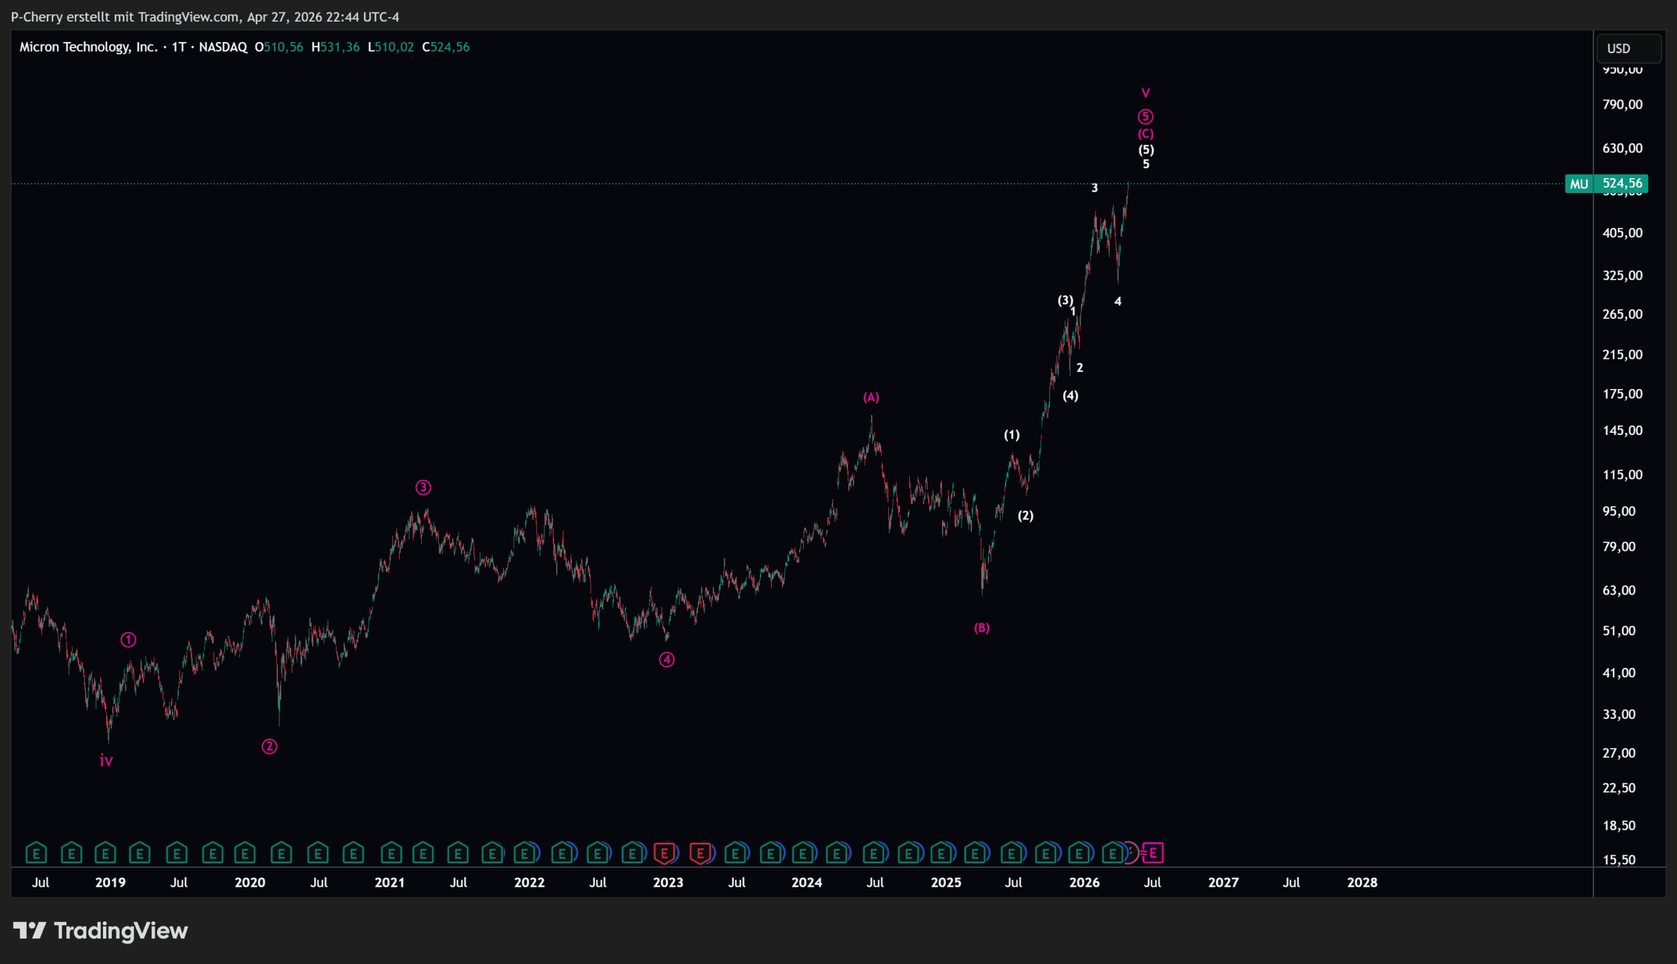Select the circled 2 wave label
The image size is (1677, 964).
[x=269, y=747]
